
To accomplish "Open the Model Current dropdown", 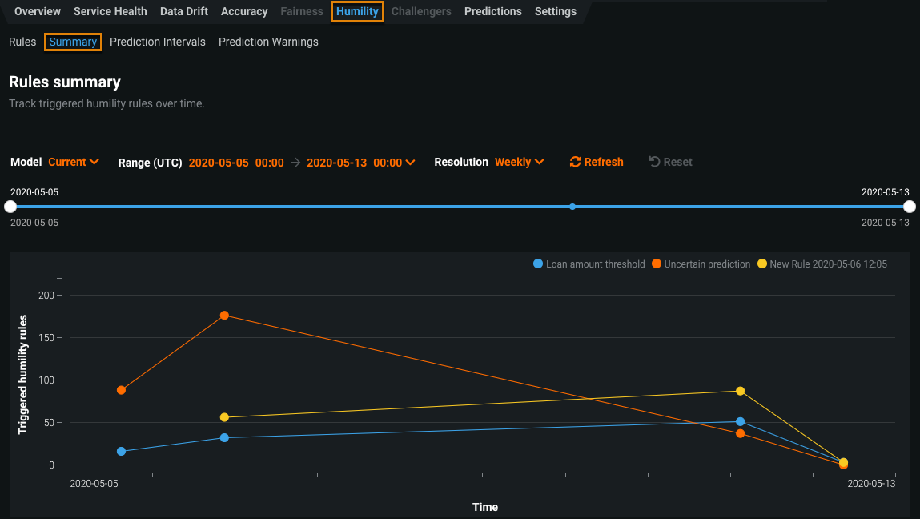I will click(74, 162).
